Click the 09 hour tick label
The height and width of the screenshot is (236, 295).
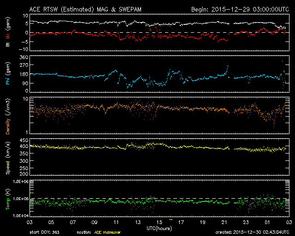(x=94, y=222)
